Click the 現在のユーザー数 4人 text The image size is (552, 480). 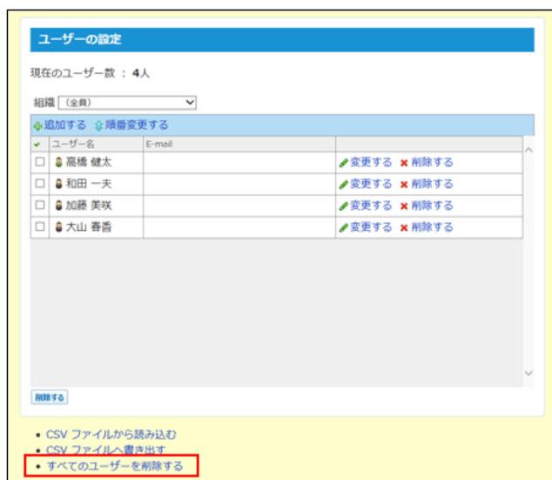click(x=91, y=73)
